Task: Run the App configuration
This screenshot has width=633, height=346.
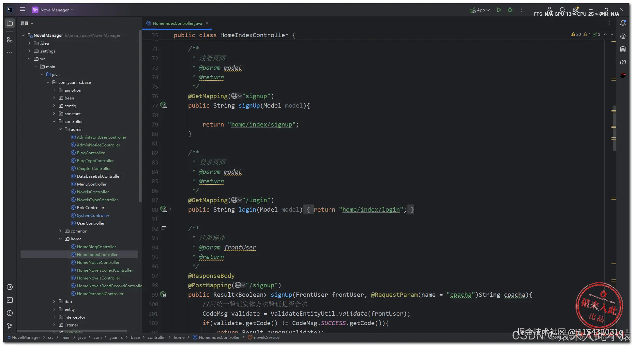Action: click(499, 10)
